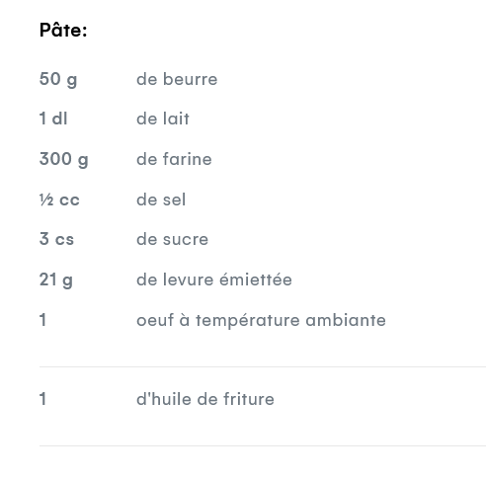The width and height of the screenshot is (486, 478).
Task: Click the quantity 1 beside oeuf
Action: (x=42, y=320)
